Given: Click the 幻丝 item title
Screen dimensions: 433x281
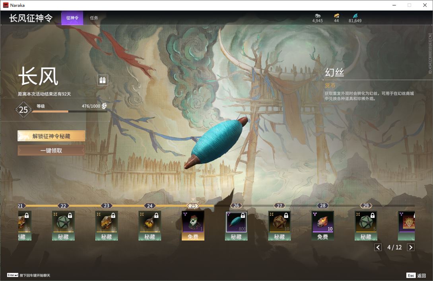Looking at the screenshot, I should click(x=334, y=73).
